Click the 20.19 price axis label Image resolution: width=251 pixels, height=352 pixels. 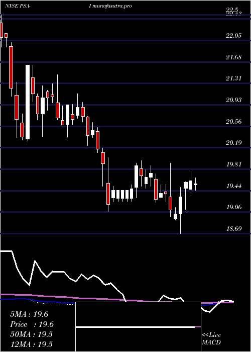tap(234, 142)
